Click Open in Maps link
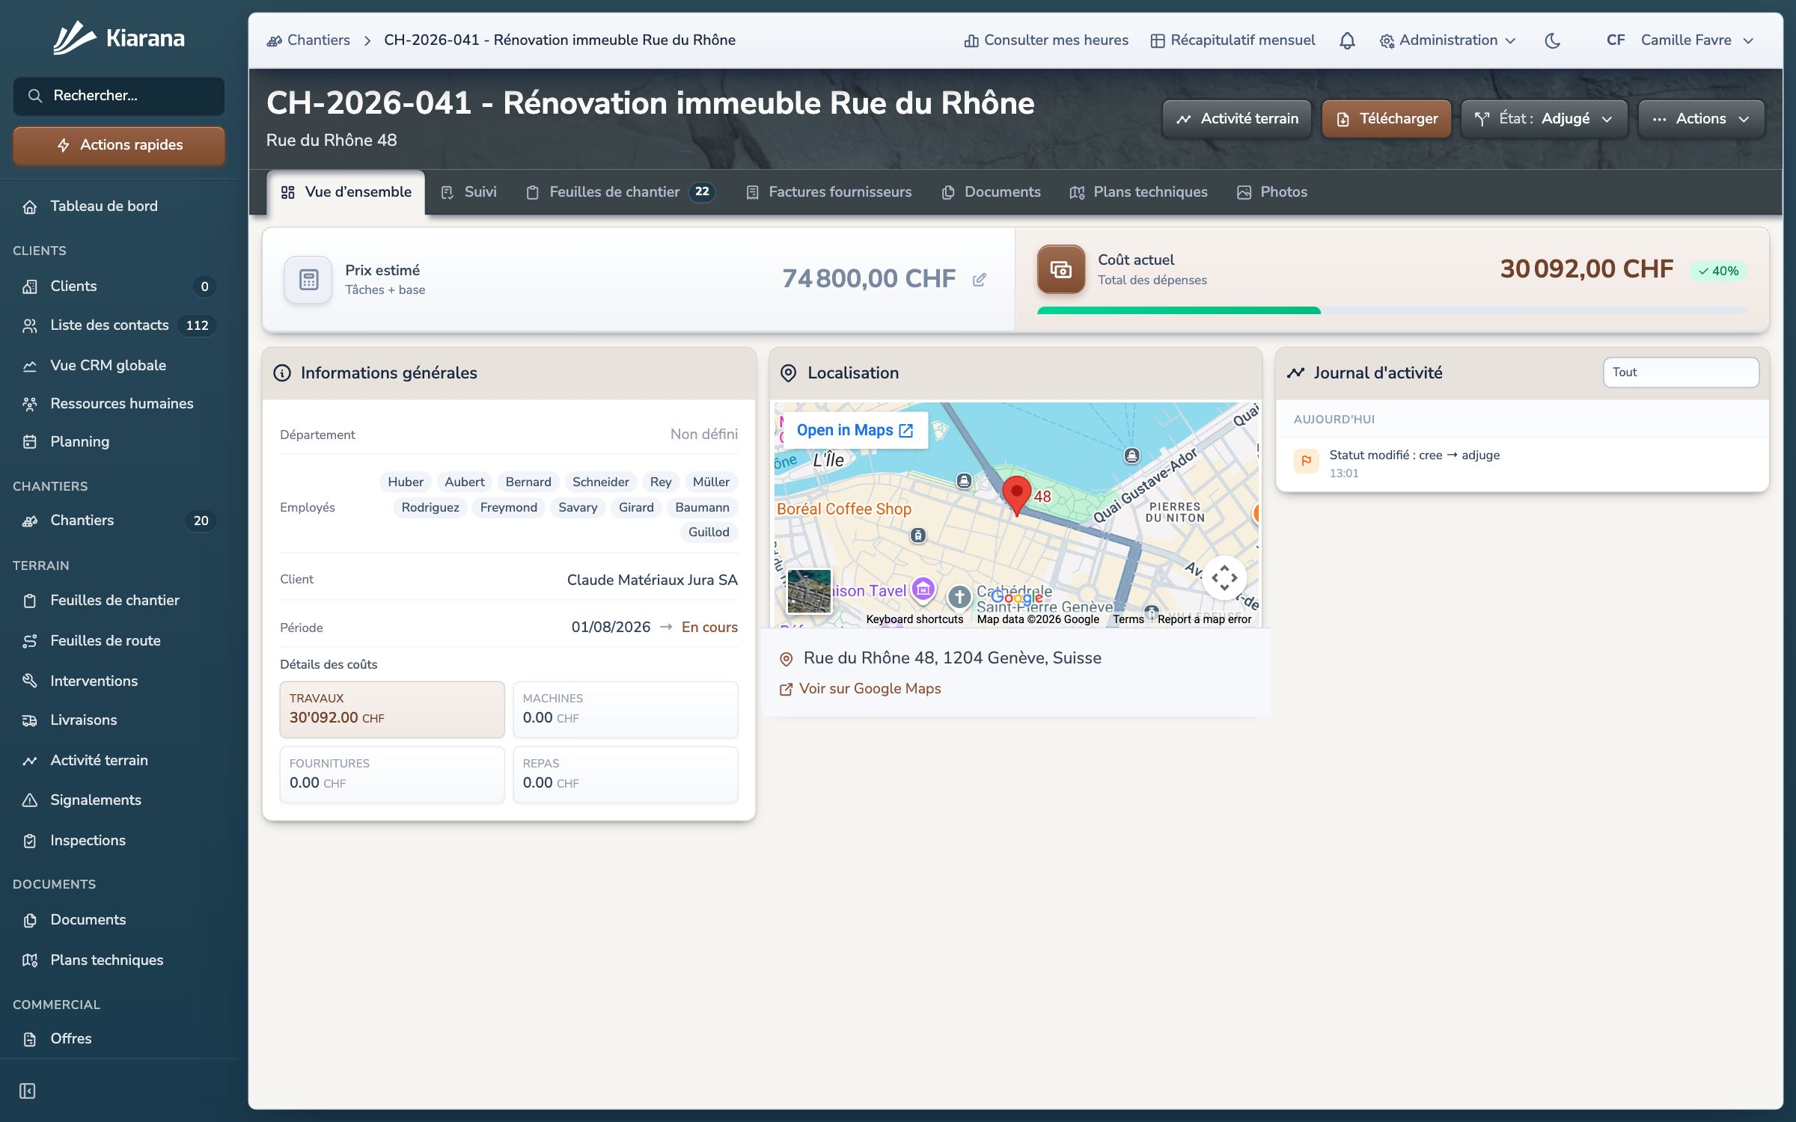Viewport: 1796px width, 1122px height. (855, 430)
